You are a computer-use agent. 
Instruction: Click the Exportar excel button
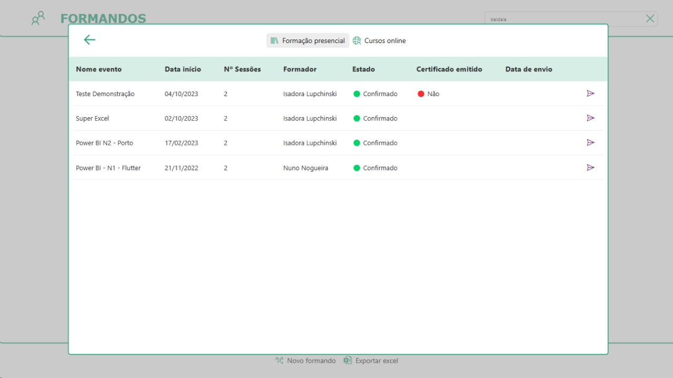click(x=371, y=361)
